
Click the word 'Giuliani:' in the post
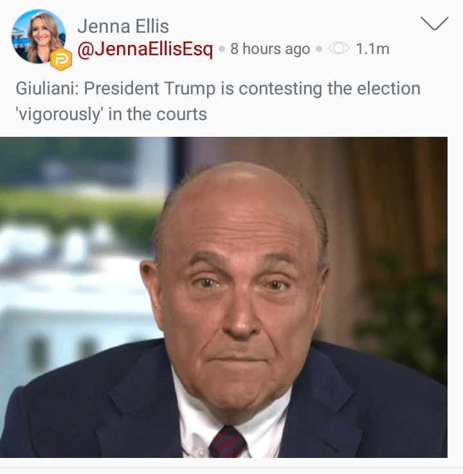[48, 89]
